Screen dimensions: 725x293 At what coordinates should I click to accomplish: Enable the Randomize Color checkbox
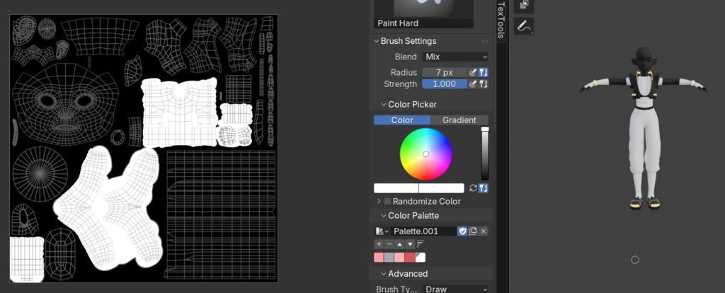pyautogui.click(x=387, y=202)
